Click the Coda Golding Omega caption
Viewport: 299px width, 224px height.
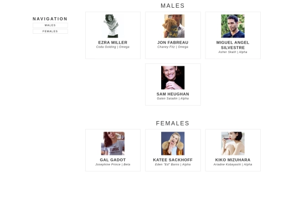point(113,47)
